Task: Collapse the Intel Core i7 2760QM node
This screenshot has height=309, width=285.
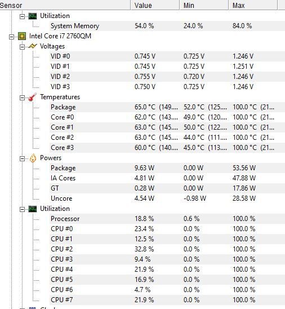Action: point(12,37)
